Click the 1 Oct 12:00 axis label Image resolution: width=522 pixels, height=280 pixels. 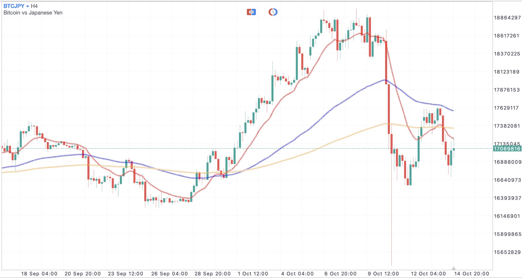[254, 274]
